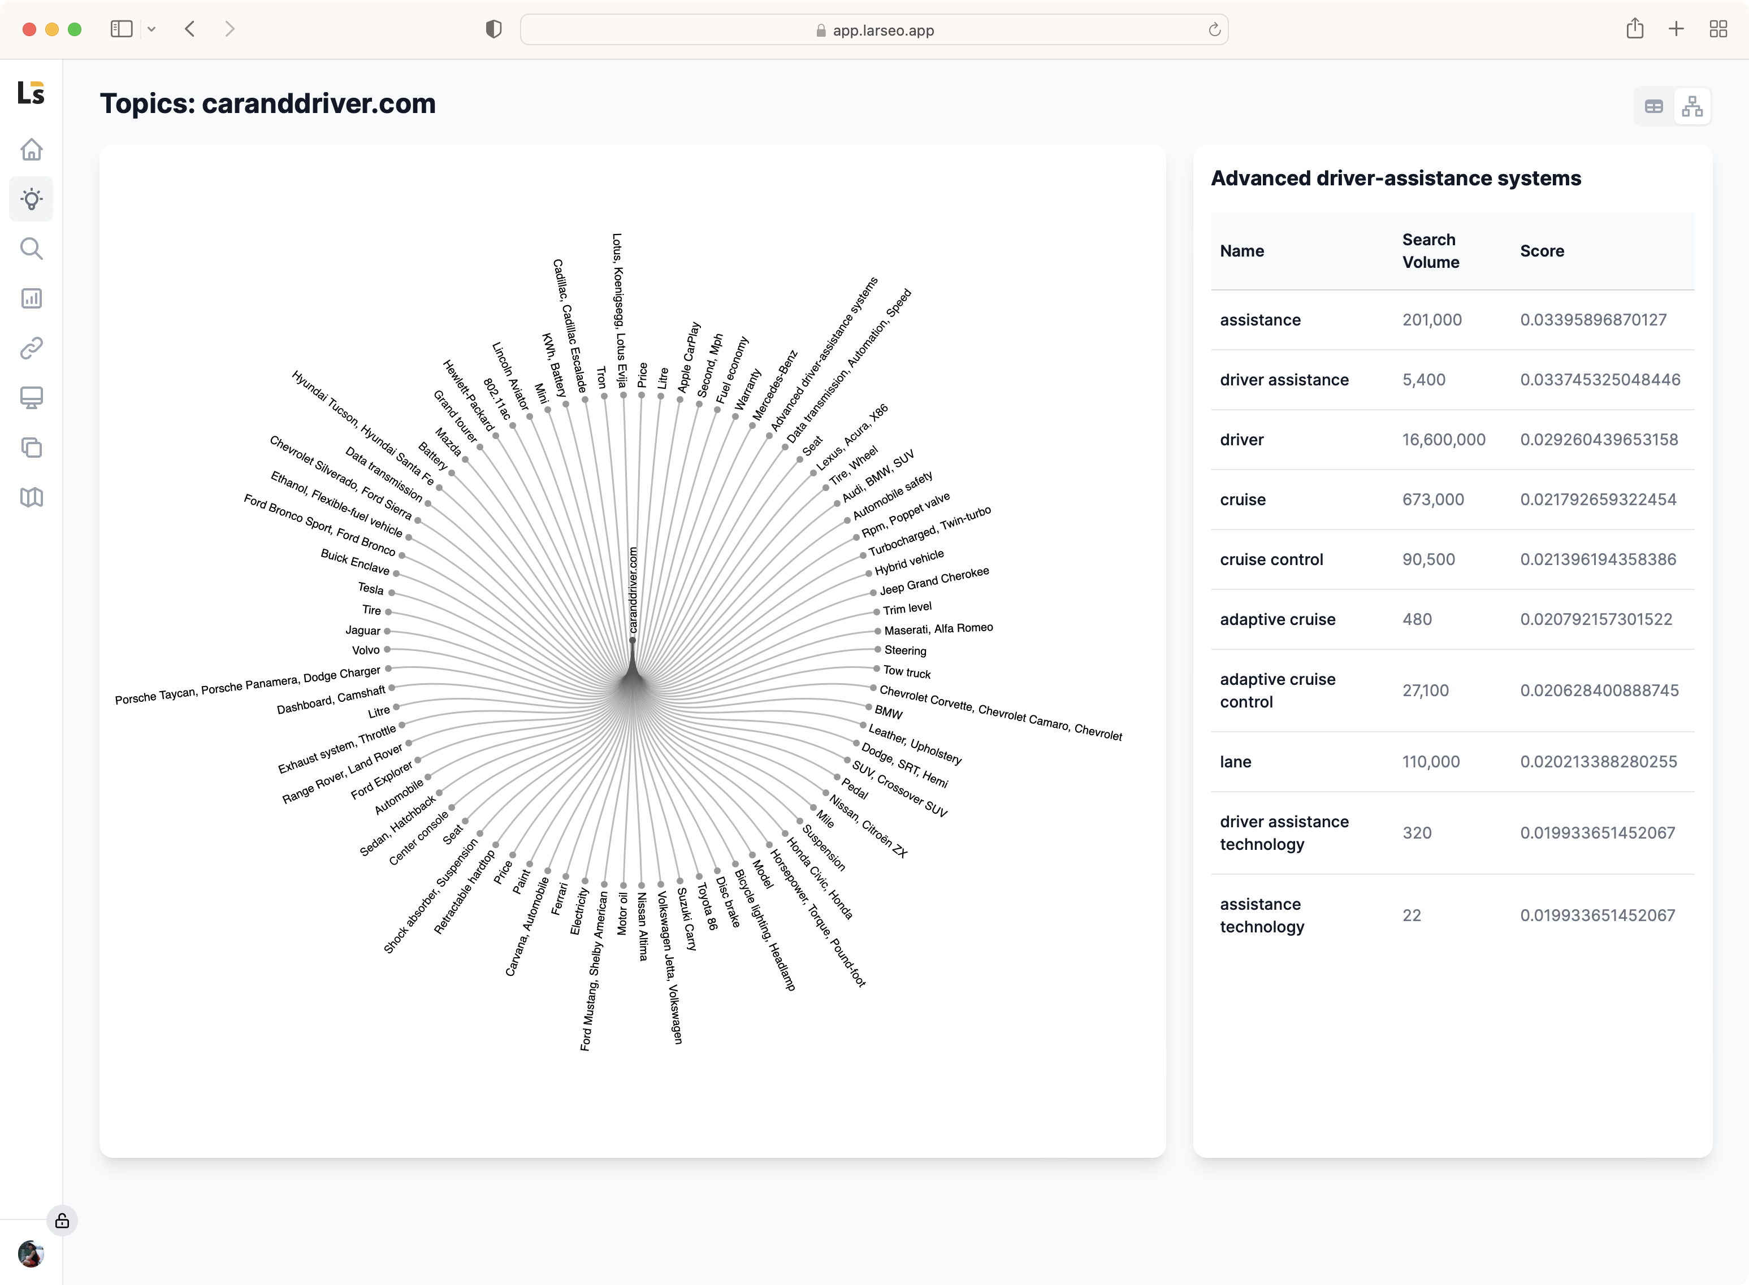Sort by the Score column header

tap(1542, 251)
